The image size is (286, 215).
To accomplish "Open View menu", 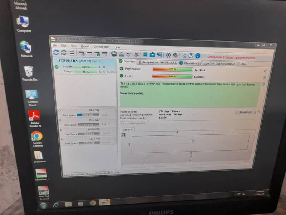I will pyautogui.click(x=74, y=46).
